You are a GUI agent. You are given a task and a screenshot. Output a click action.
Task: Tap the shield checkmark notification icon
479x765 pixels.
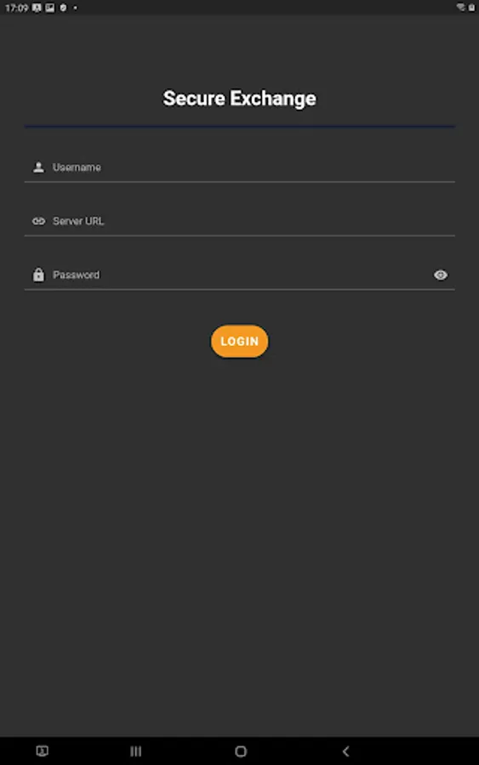[x=63, y=8]
